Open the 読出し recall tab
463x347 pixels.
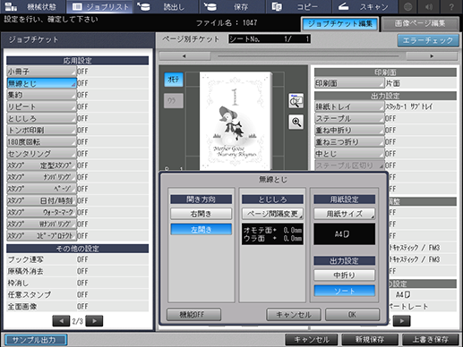[166, 6]
